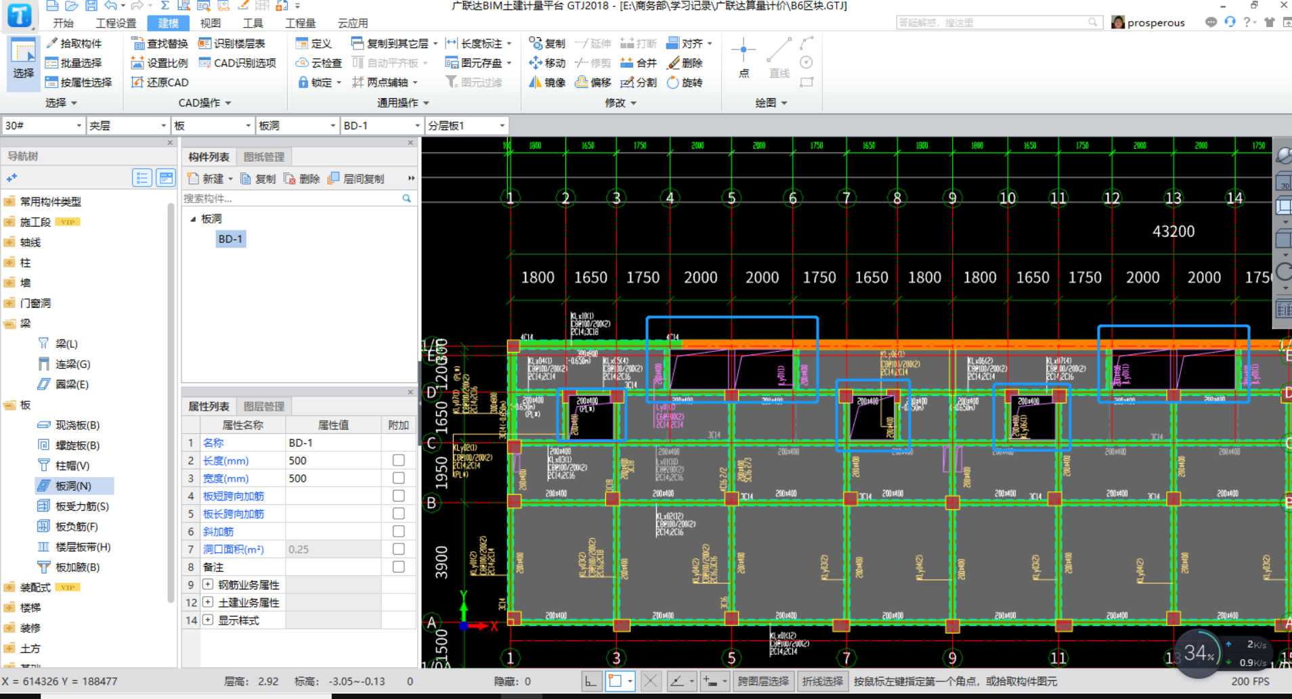Open 按属性选择 select by attribute
This screenshot has height=699, width=1292.
pos(78,83)
